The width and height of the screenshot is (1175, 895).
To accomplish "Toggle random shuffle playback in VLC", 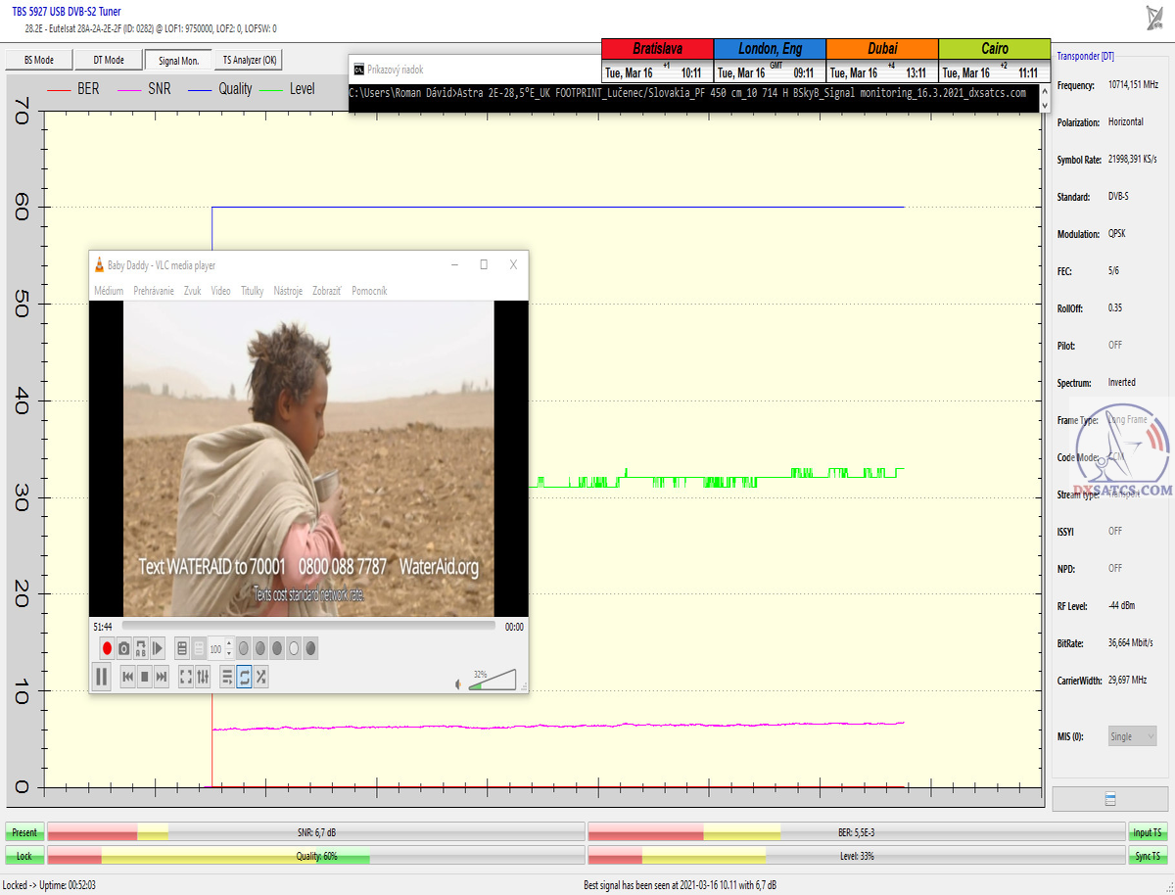I will [x=261, y=677].
